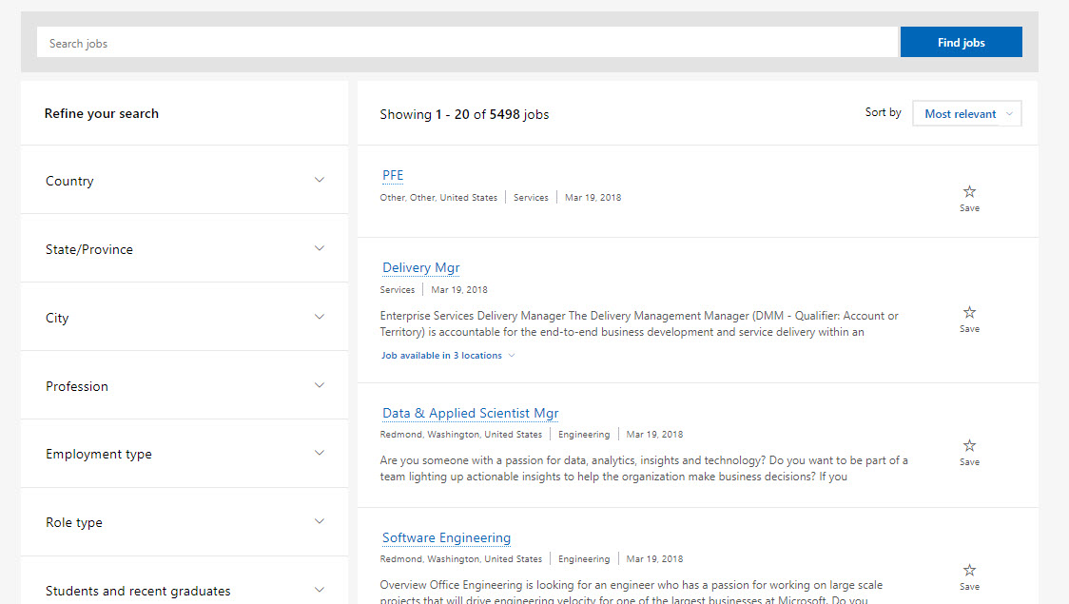Open the City filter section
This screenshot has width=1069, height=604.
(185, 317)
